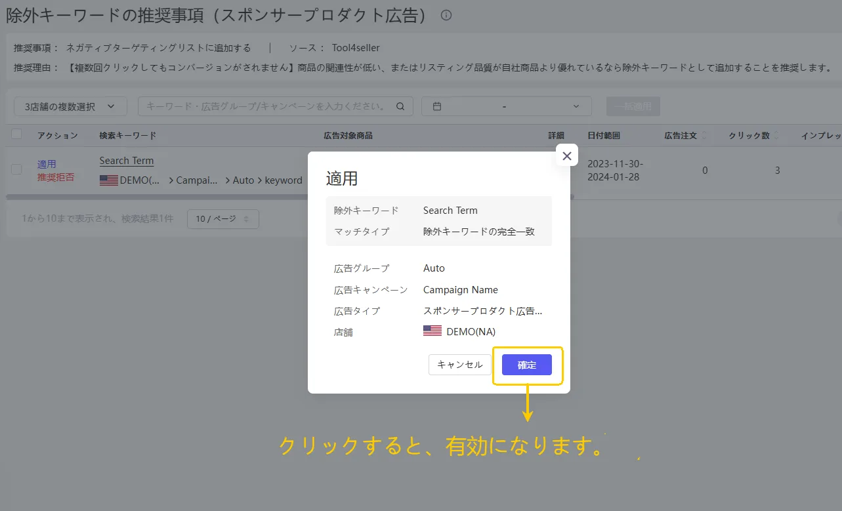Click the 広告対象商品 column header
Screen dimensions: 842x511
tap(348, 136)
